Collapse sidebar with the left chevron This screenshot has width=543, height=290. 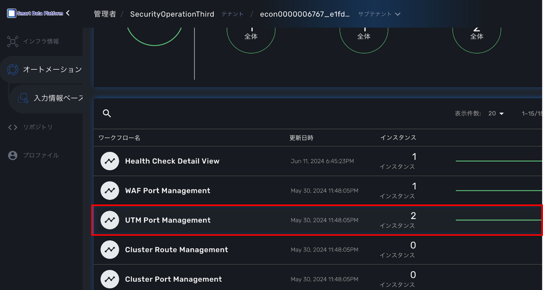68,13
